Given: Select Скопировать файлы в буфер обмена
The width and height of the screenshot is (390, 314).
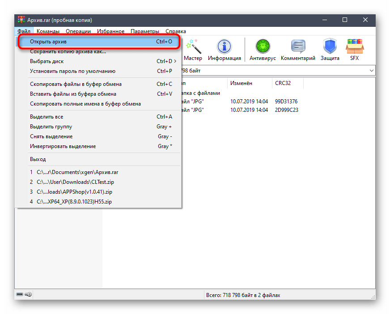Looking at the screenshot, I should (x=98, y=84).
